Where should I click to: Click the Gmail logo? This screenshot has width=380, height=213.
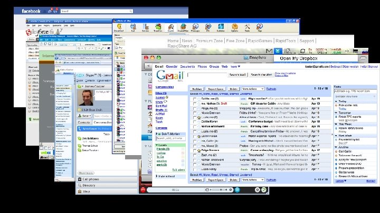(170, 76)
